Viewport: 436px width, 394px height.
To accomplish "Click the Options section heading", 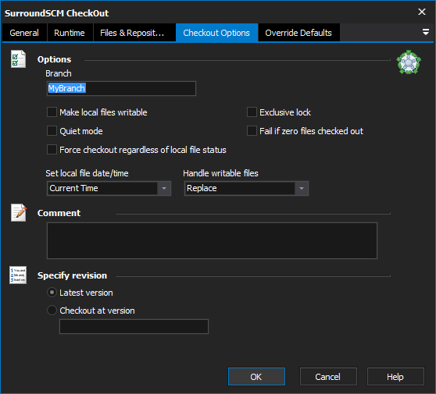I will point(54,59).
